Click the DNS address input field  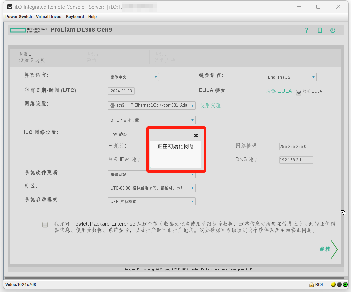point(296,160)
